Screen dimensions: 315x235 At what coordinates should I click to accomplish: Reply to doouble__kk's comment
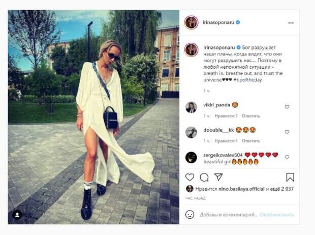[250, 141]
